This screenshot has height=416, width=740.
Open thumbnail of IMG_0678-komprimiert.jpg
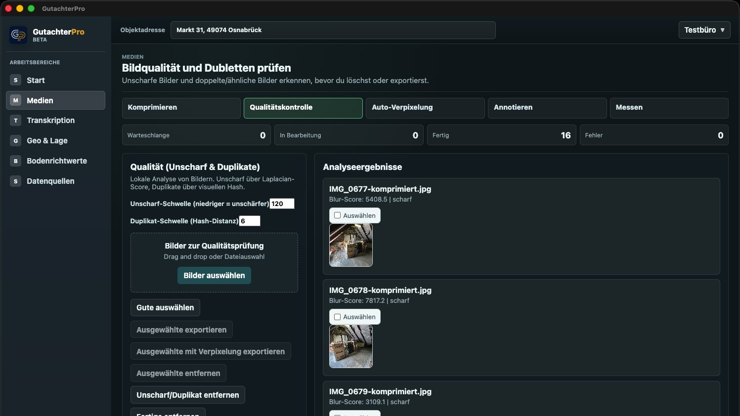click(x=351, y=346)
